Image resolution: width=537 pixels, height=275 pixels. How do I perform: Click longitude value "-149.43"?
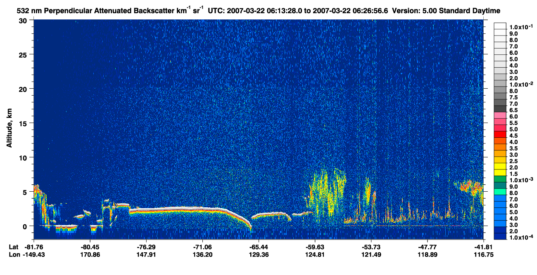[x=33, y=254]
